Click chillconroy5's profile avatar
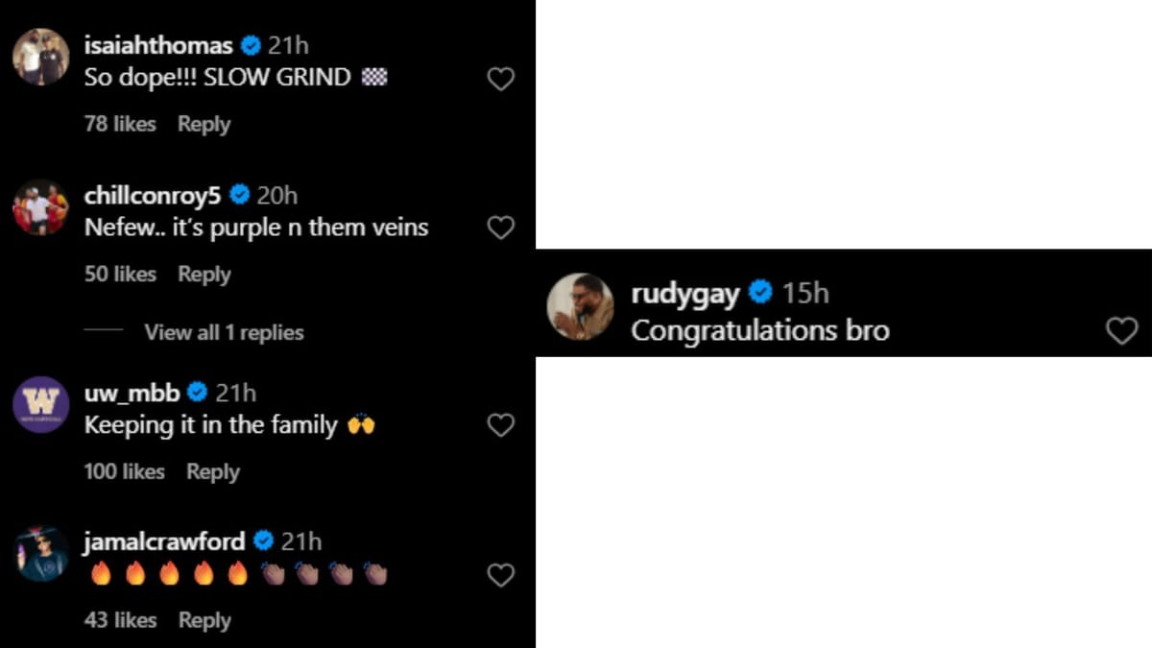The height and width of the screenshot is (648, 1152). pos(40,208)
